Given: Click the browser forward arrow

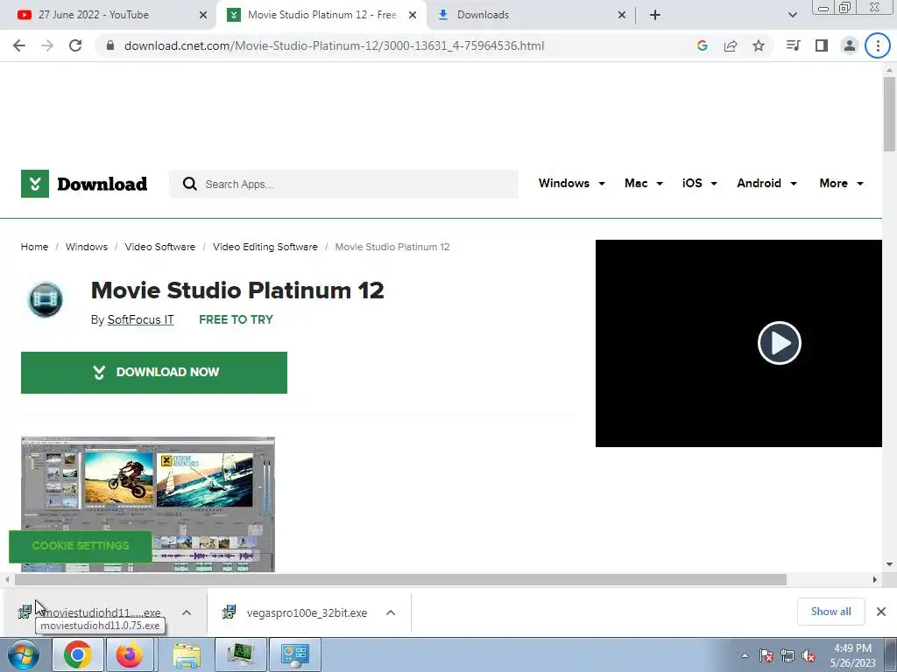Looking at the screenshot, I should pyautogui.click(x=47, y=45).
